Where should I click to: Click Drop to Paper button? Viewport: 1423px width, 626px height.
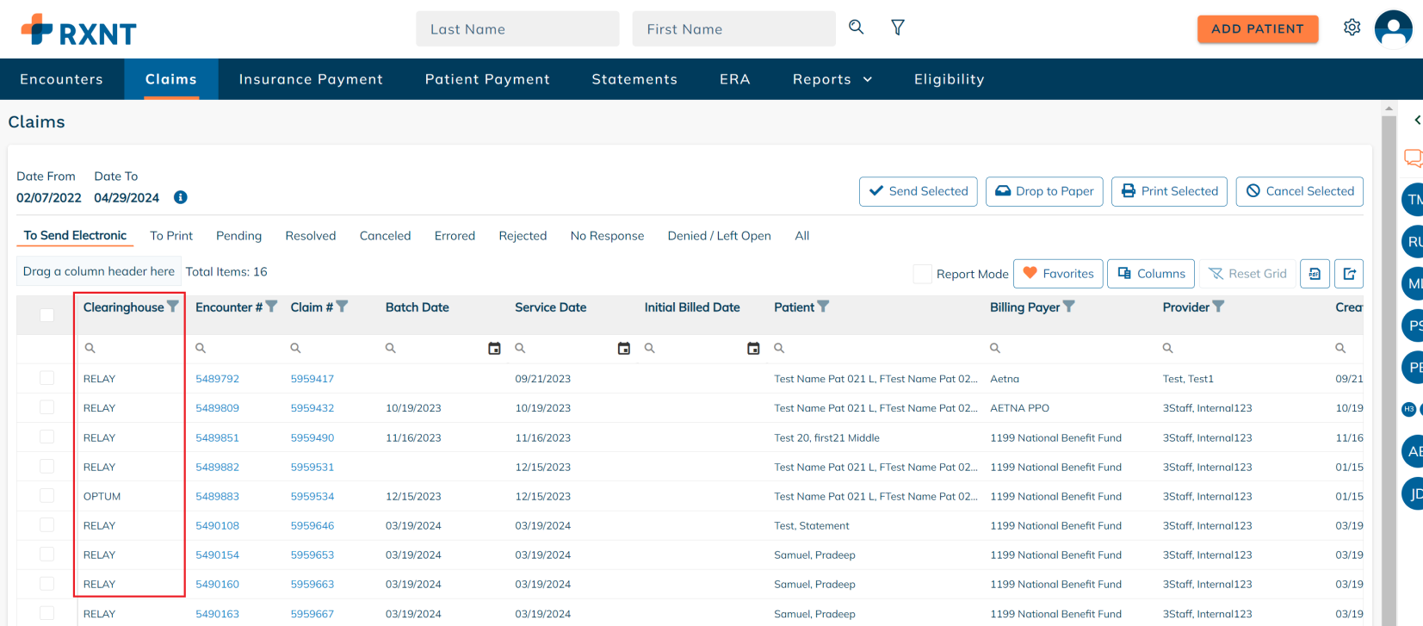click(x=1044, y=191)
